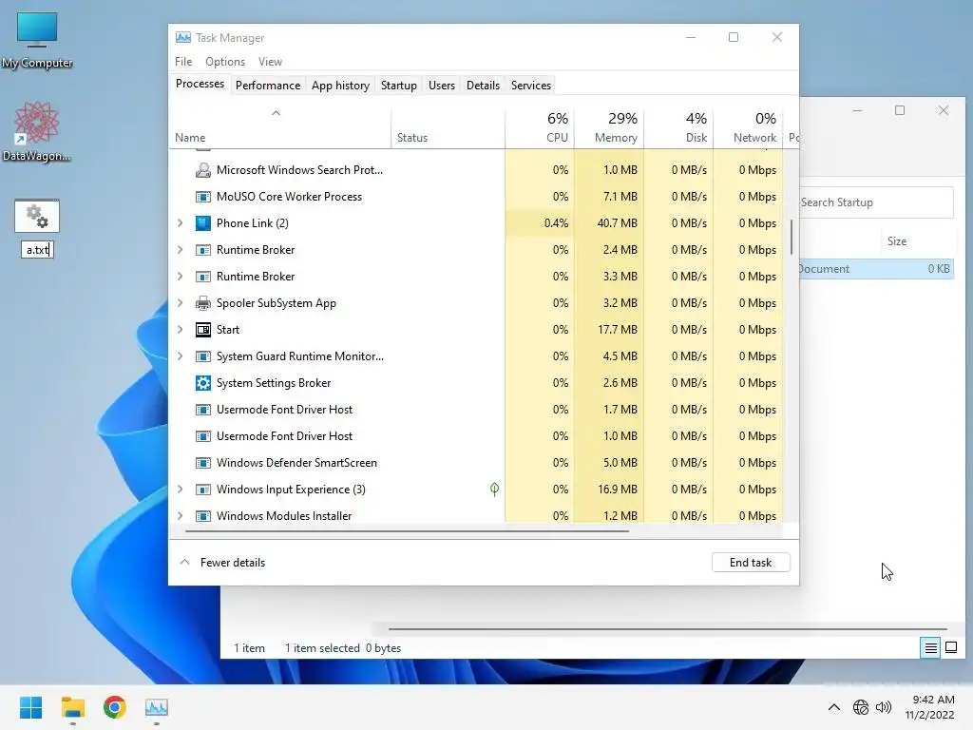Expand the first Runtime Broker row

pyautogui.click(x=180, y=250)
